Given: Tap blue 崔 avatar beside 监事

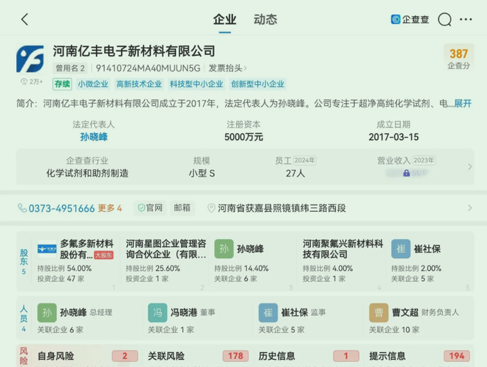Looking at the screenshot, I should 268,313.
